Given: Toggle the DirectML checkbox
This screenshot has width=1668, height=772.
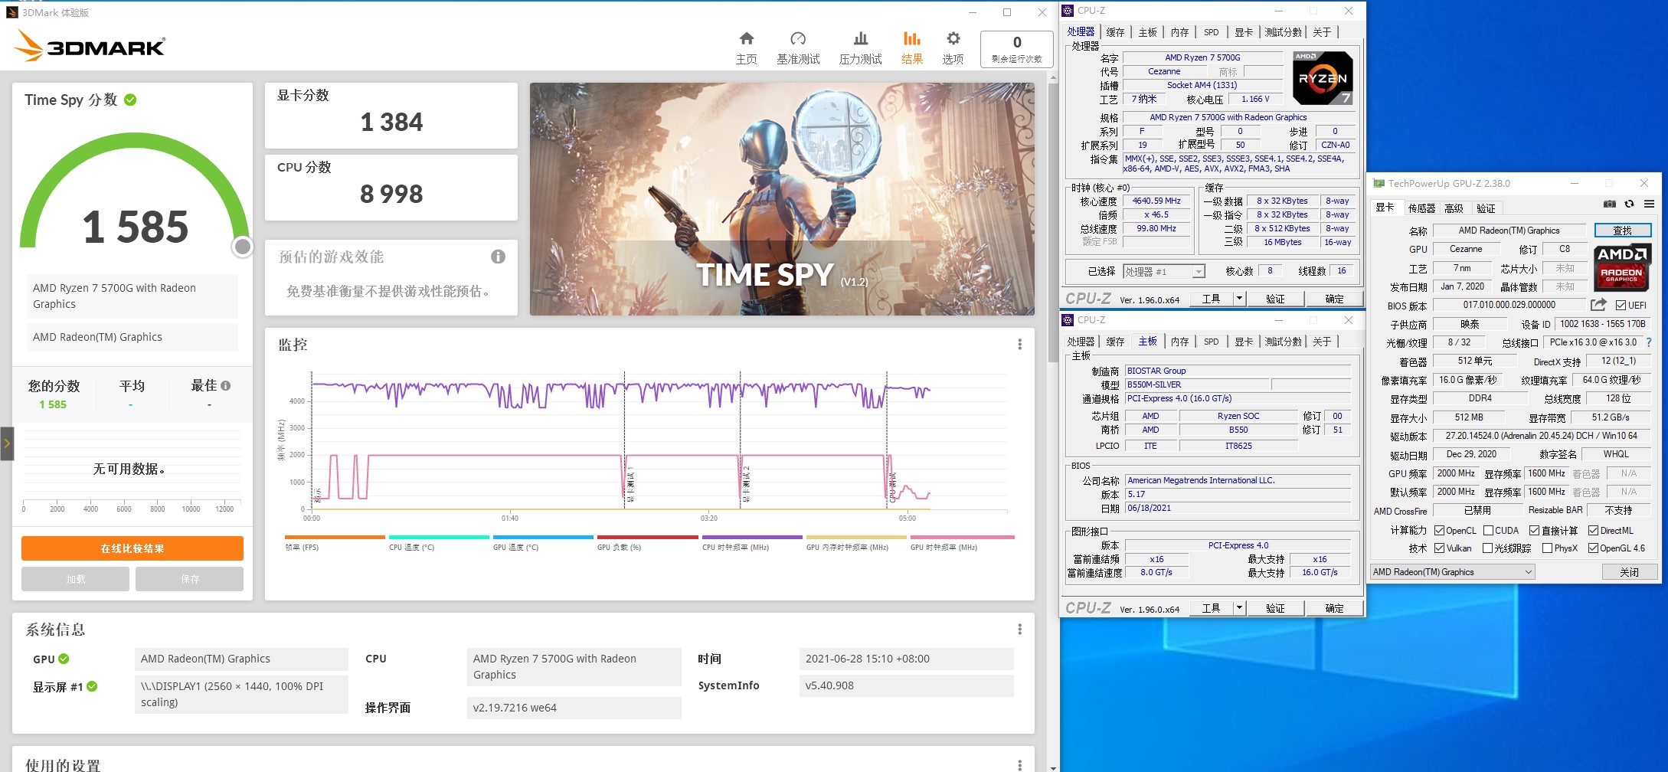Looking at the screenshot, I should (x=1593, y=530).
